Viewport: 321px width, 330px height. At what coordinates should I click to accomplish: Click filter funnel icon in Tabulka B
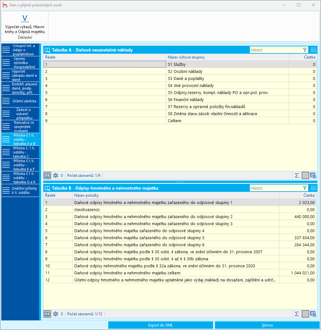pos(305,188)
